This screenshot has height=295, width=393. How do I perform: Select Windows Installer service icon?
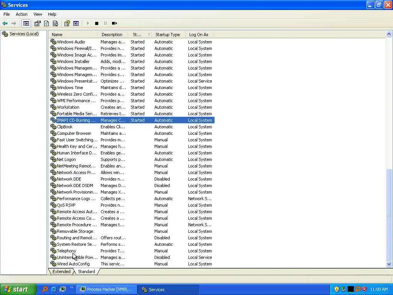[x=53, y=61]
